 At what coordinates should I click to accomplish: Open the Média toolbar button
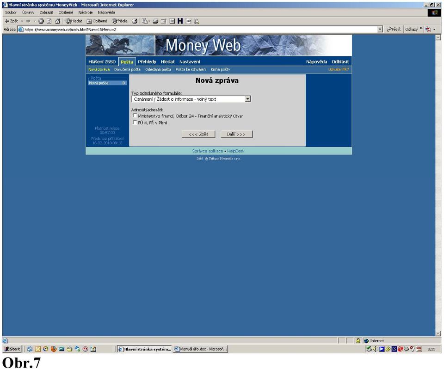[x=119, y=21]
